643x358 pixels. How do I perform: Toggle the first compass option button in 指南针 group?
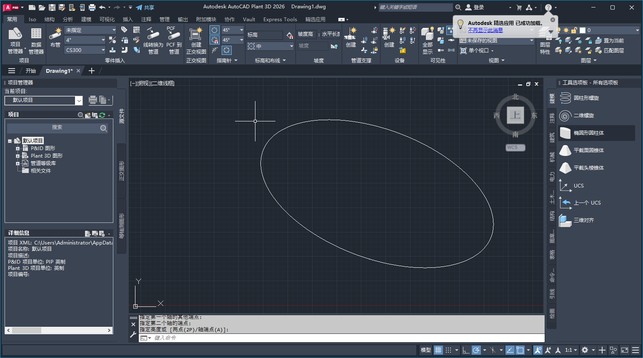click(214, 30)
